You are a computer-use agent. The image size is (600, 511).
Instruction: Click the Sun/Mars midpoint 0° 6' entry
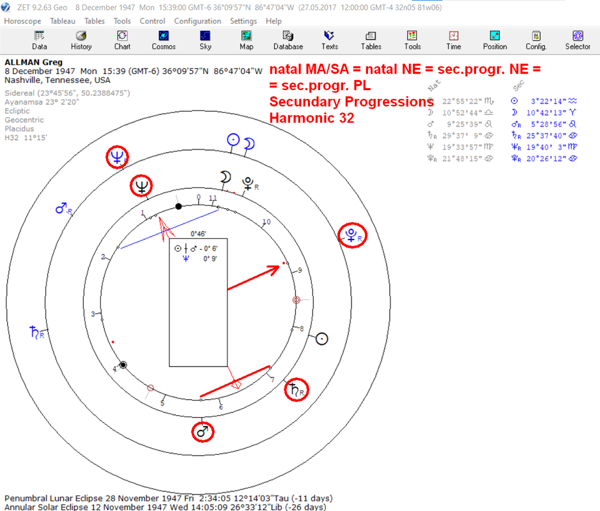[196, 248]
